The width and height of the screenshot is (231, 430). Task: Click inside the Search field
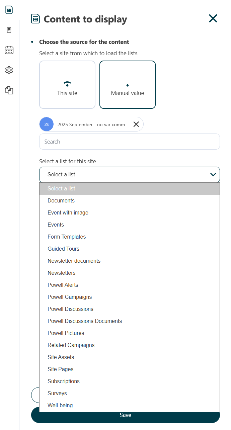pos(129,142)
